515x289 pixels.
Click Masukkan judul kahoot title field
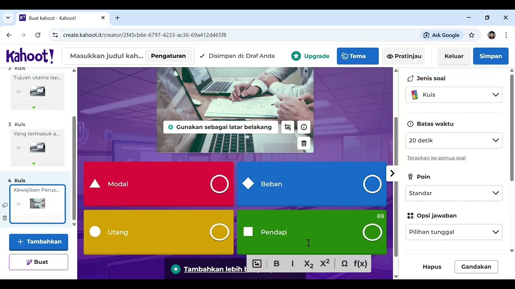pyautogui.click(x=107, y=56)
